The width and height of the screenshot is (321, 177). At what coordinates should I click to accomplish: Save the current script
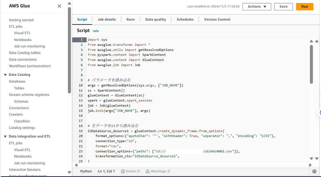283,6
